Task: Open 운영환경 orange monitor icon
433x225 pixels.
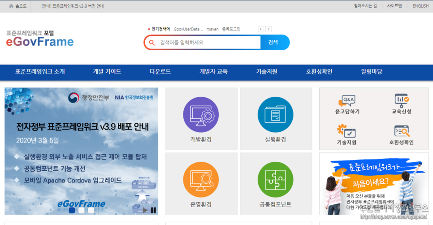Action: tap(201, 180)
